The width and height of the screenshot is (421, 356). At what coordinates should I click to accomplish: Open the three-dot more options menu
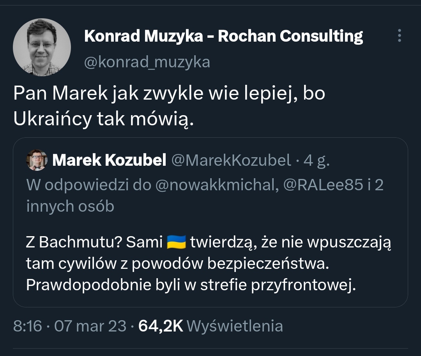pyautogui.click(x=399, y=36)
